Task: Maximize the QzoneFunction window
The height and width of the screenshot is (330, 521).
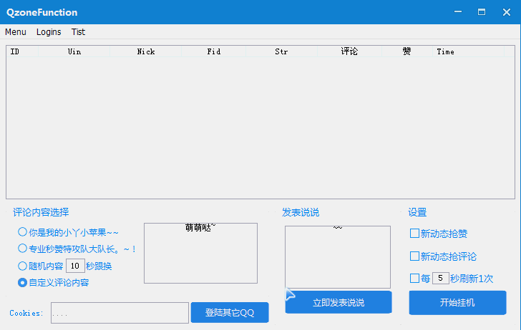Action: [x=482, y=12]
